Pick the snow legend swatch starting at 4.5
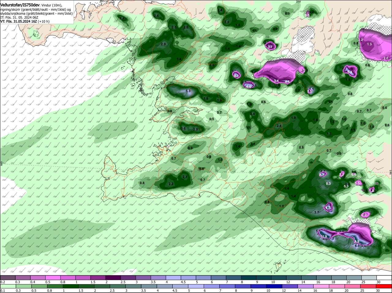The height and width of the screenshot is (293, 392). [188, 278]
